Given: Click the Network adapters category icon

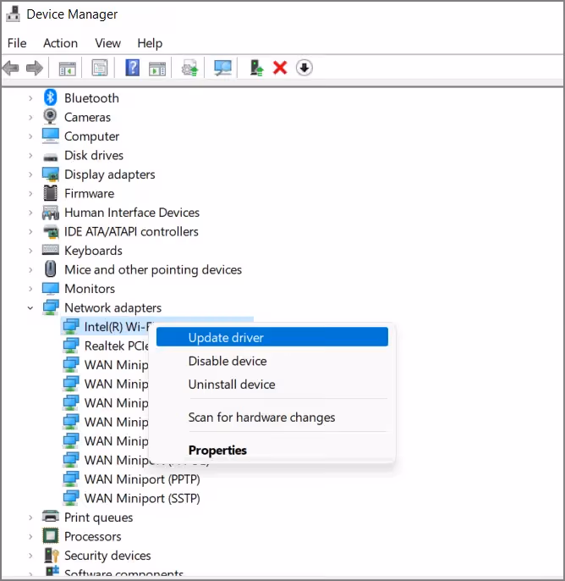Looking at the screenshot, I should coord(50,307).
